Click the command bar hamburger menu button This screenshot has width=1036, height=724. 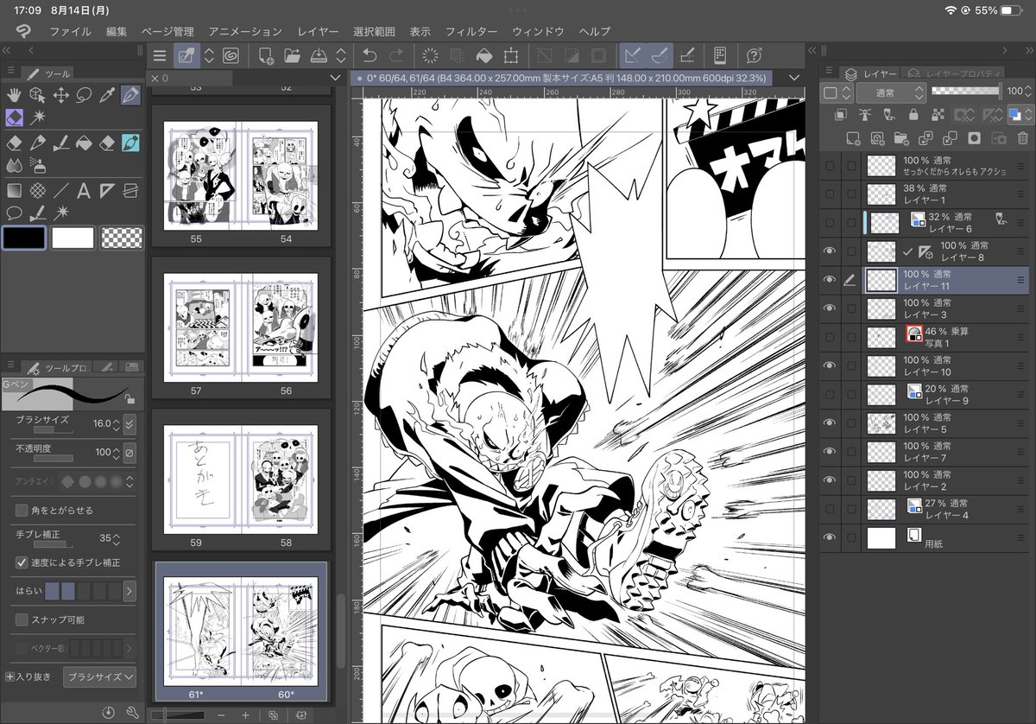coord(160,56)
